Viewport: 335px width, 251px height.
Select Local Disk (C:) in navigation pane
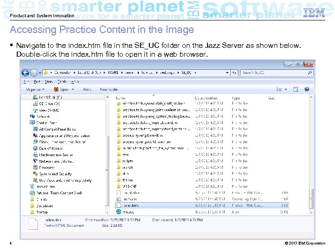pos(50,97)
